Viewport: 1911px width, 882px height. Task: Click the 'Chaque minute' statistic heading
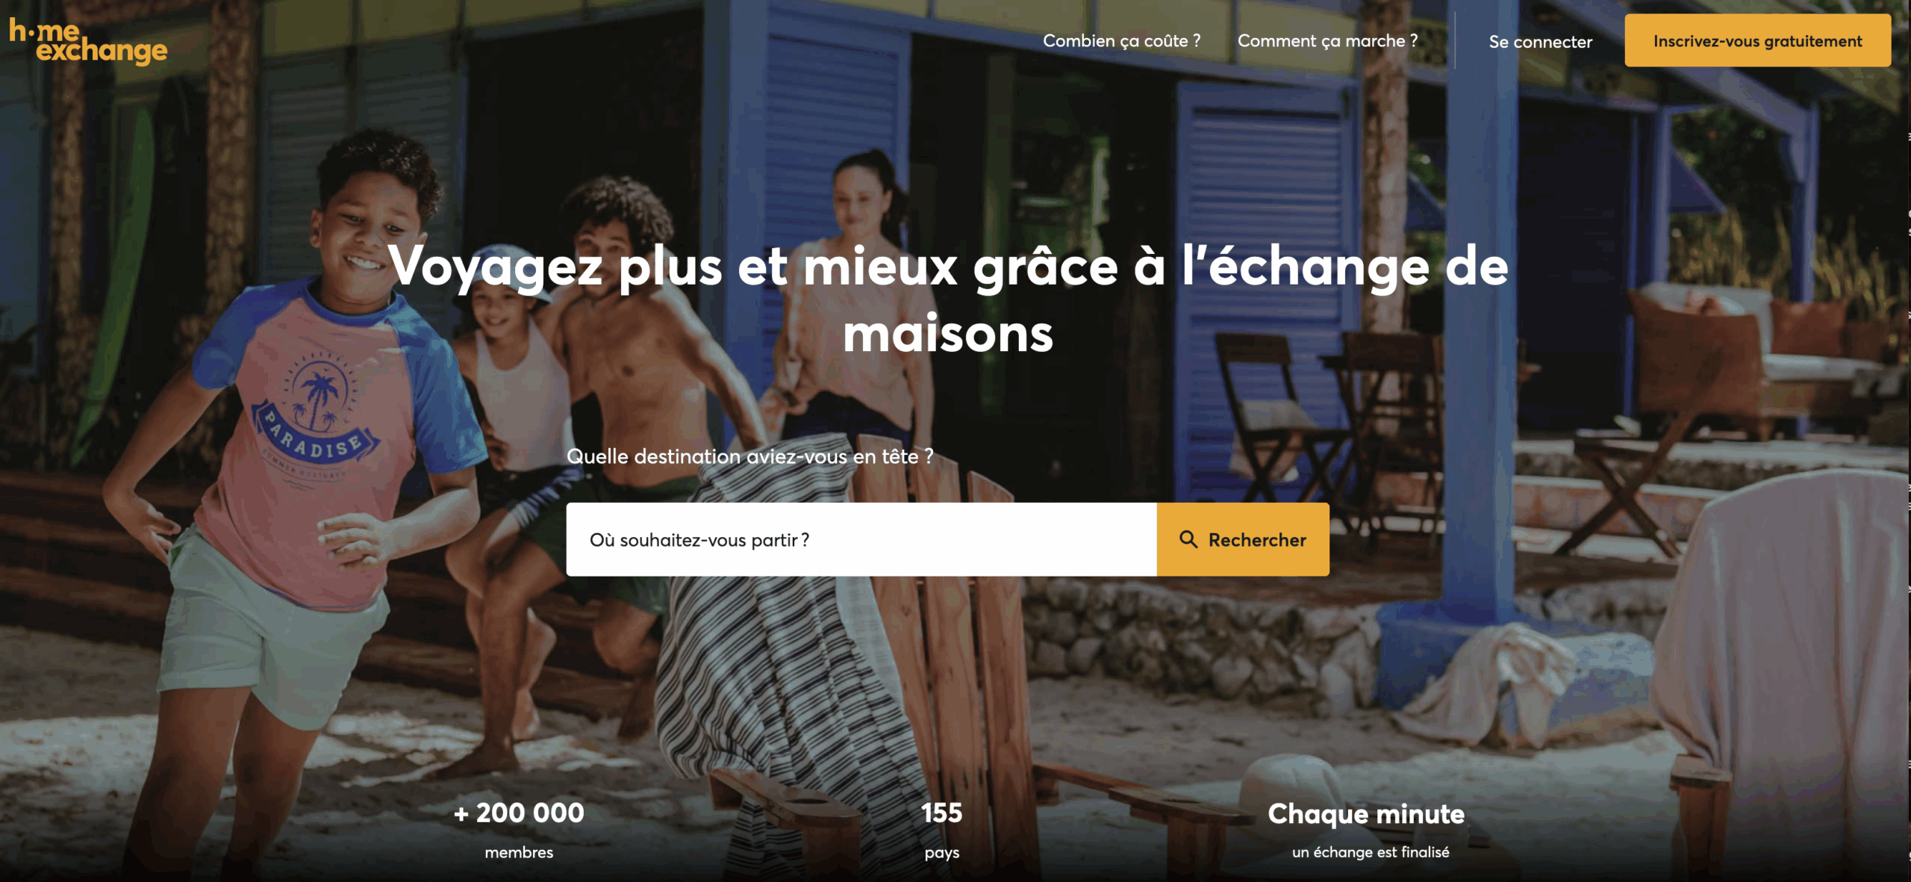[x=1366, y=814]
